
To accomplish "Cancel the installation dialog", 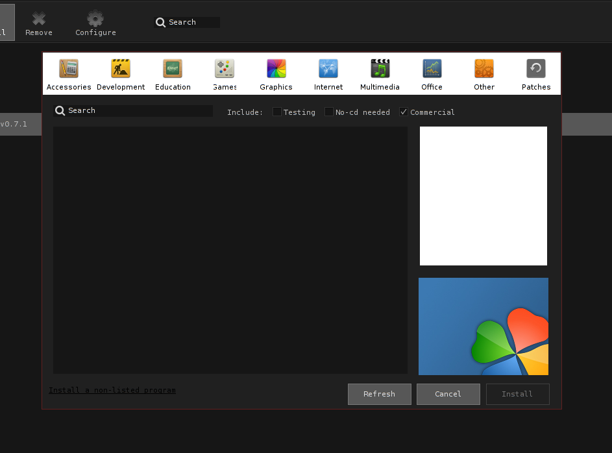I will 448,394.
